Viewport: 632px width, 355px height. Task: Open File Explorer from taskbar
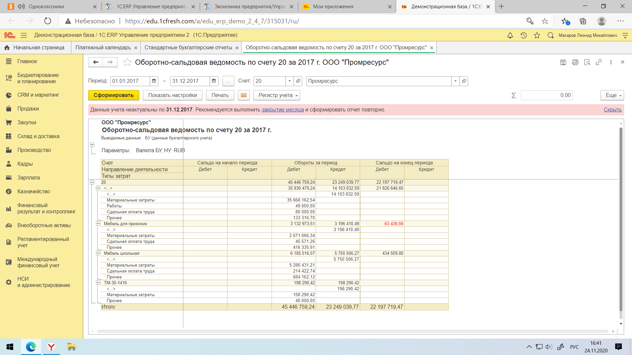point(71,347)
